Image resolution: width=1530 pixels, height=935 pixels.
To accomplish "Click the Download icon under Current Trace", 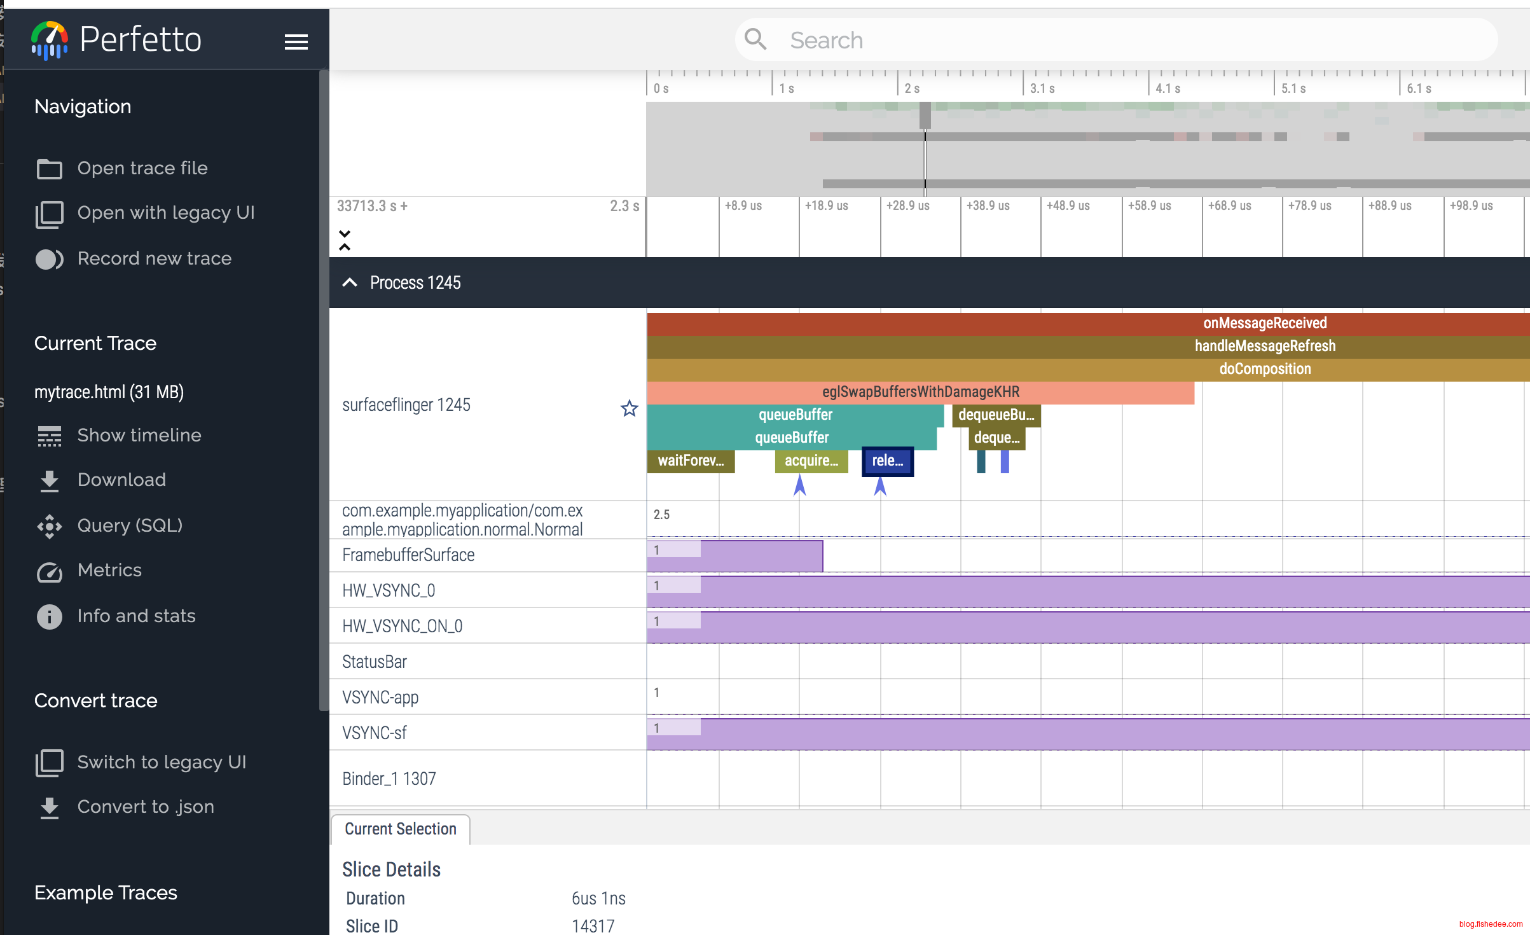I will (x=49, y=481).
